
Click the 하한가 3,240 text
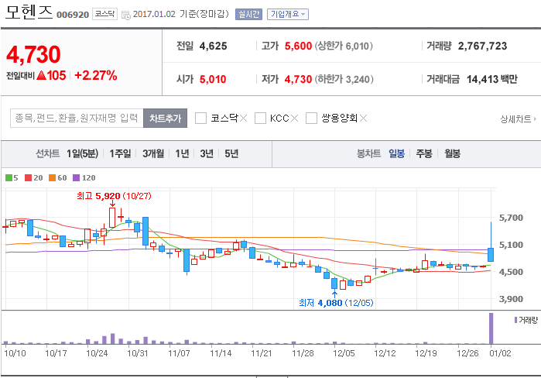(344, 80)
